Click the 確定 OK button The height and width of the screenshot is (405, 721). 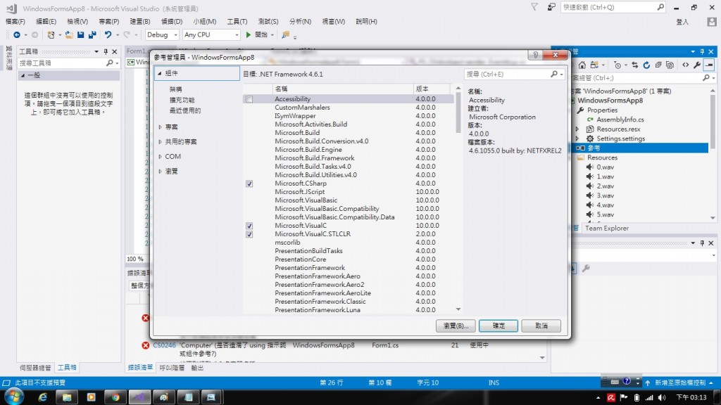coord(499,326)
